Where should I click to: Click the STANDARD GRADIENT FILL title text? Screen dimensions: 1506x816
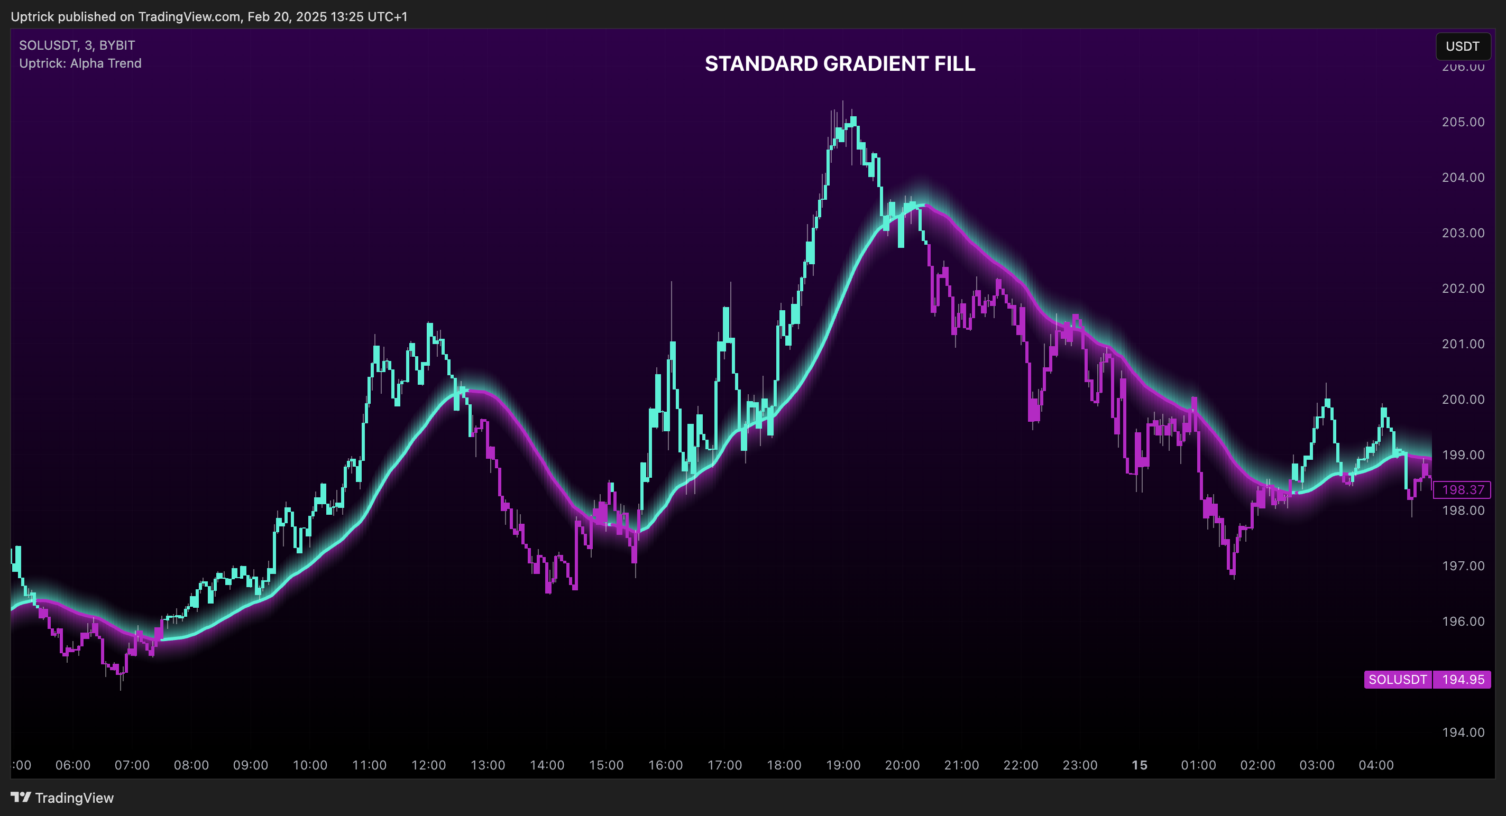tap(840, 63)
